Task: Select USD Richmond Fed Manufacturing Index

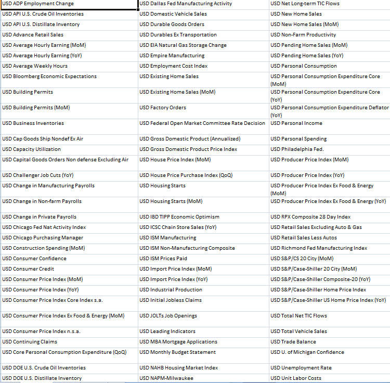Action: [330, 249]
